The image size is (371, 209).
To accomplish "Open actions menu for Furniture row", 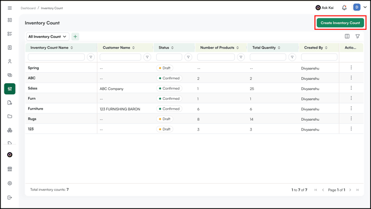I will pyautogui.click(x=351, y=108).
